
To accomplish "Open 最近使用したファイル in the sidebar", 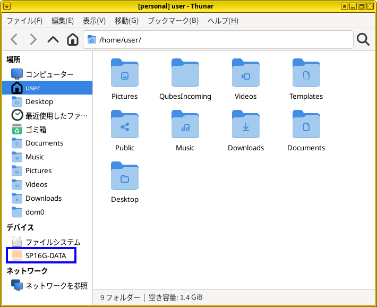I will (47, 115).
